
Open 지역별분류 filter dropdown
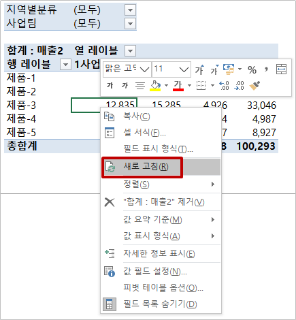(x=130, y=10)
